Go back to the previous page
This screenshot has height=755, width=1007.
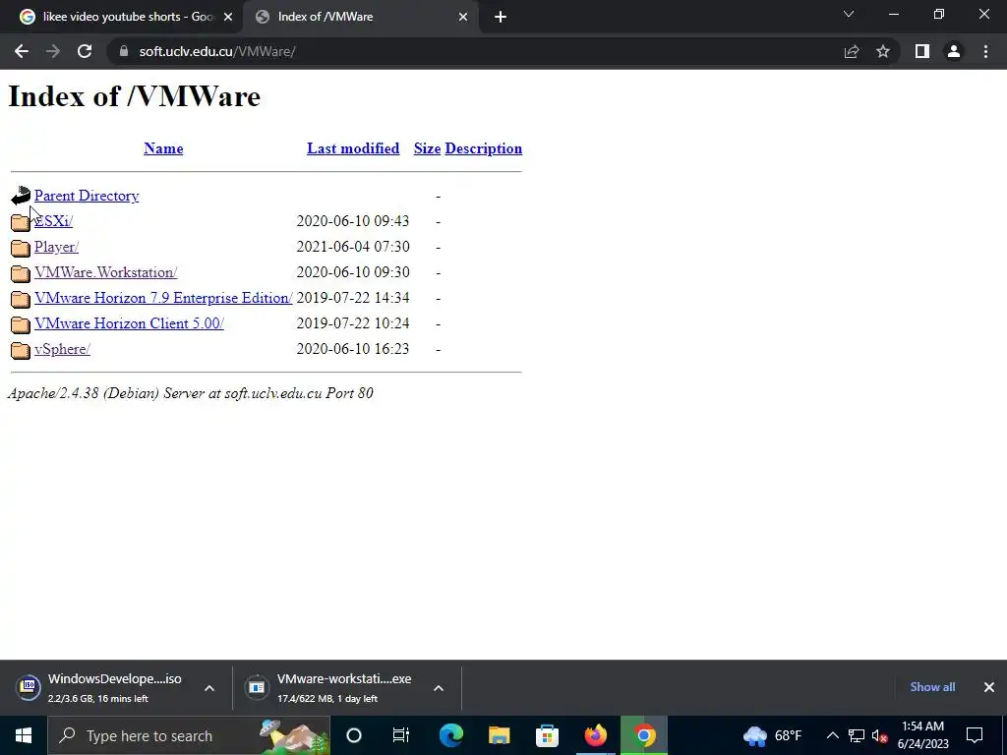22,51
